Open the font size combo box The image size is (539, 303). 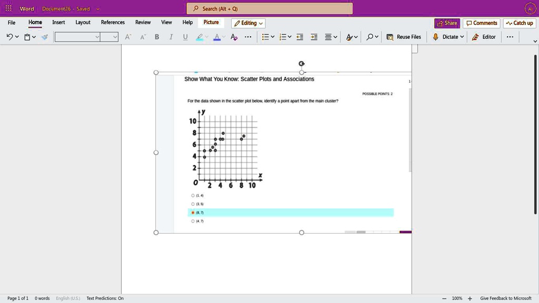(109, 37)
